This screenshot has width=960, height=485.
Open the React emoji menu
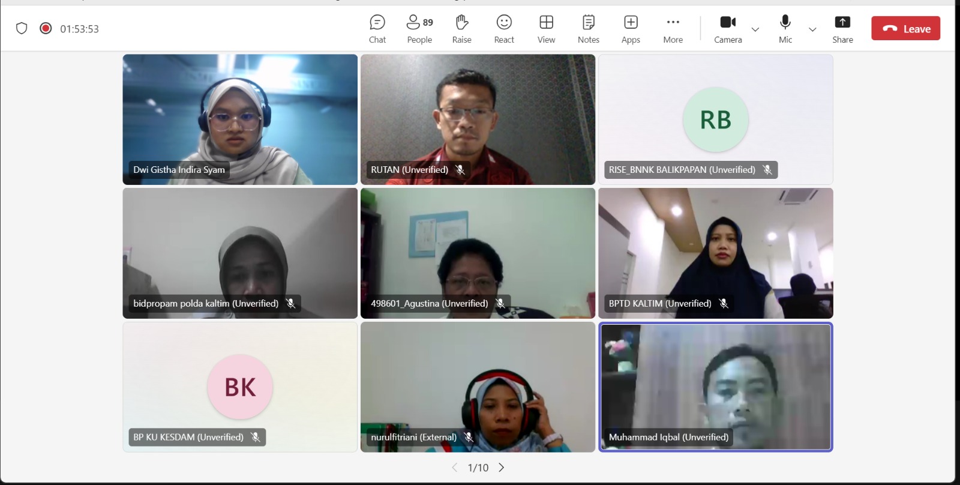(504, 29)
